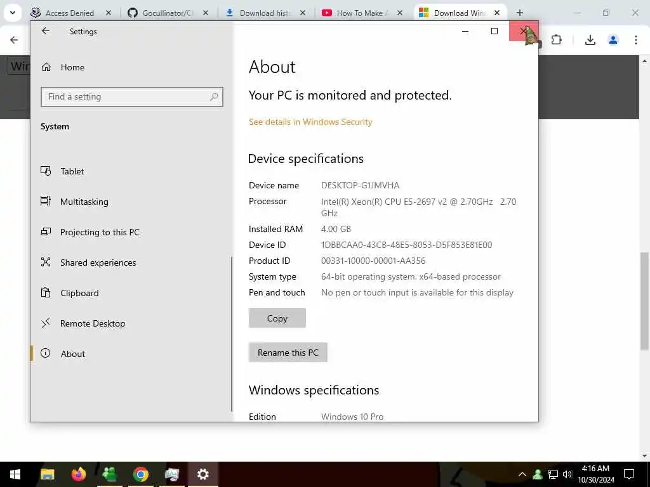Open Shared experiences settings
Screen dimensions: 650x487
pyautogui.click(x=88, y=263)
